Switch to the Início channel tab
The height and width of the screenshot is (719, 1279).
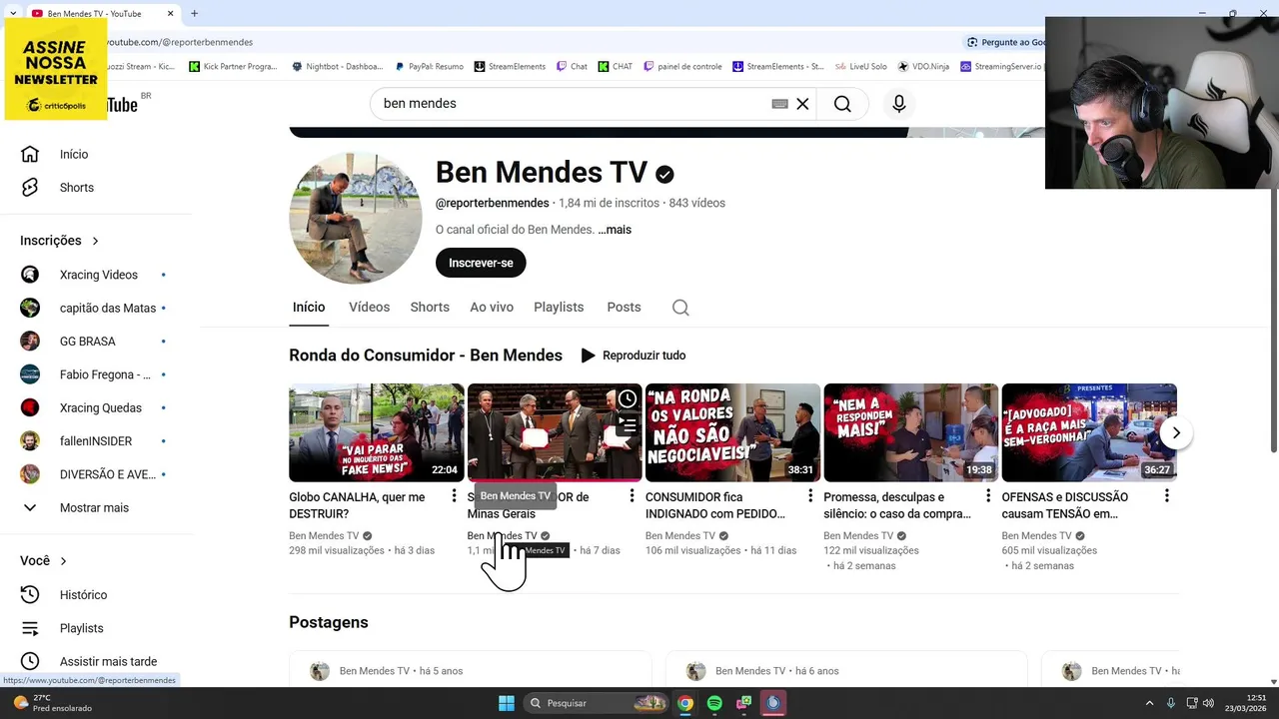tap(309, 308)
